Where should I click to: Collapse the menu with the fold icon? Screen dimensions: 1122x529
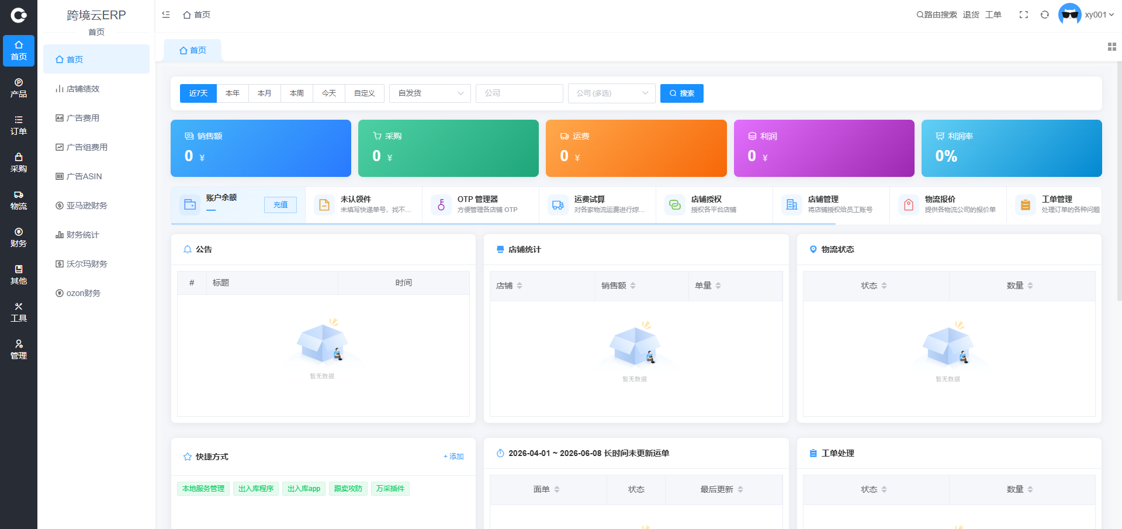pos(166,15)
